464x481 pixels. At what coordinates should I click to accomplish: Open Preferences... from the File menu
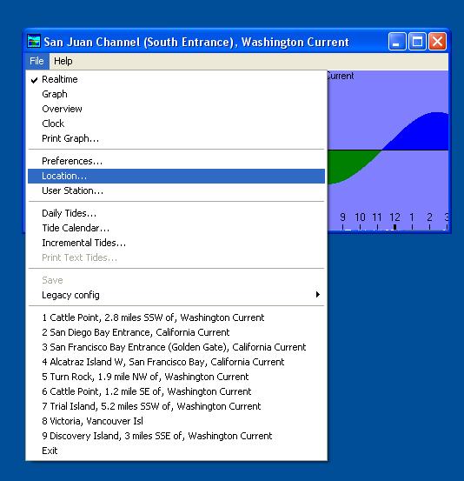176,162
